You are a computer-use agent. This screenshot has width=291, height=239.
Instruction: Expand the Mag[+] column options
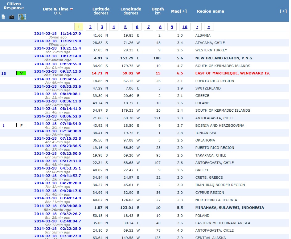pyautogui.click(x=179, y=11)
